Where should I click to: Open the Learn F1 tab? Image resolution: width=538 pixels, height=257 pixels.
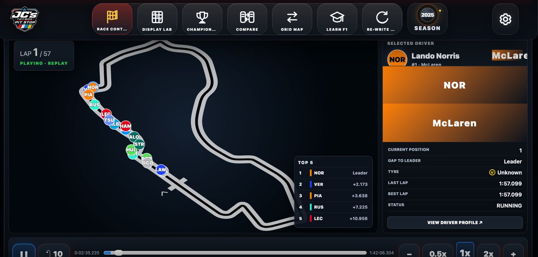[x=337, y=19]
